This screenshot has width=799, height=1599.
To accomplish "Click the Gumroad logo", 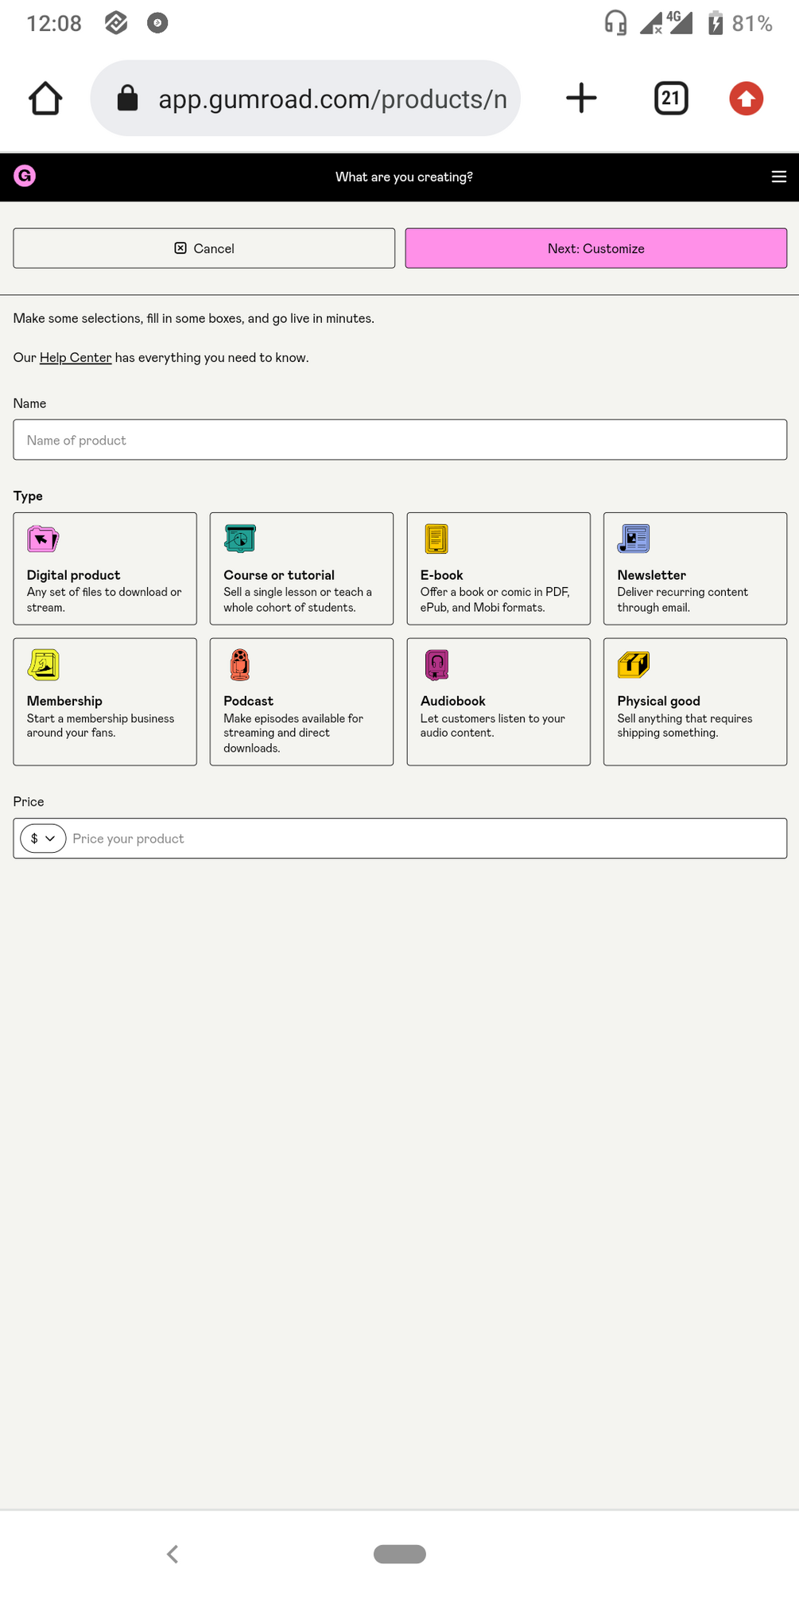I will point(25,176).
